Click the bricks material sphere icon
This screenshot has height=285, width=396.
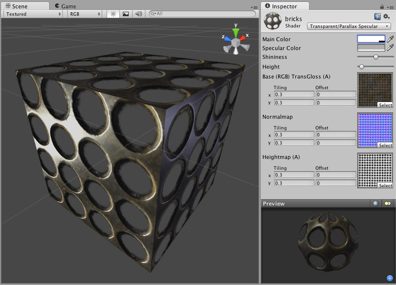[273, 21]
